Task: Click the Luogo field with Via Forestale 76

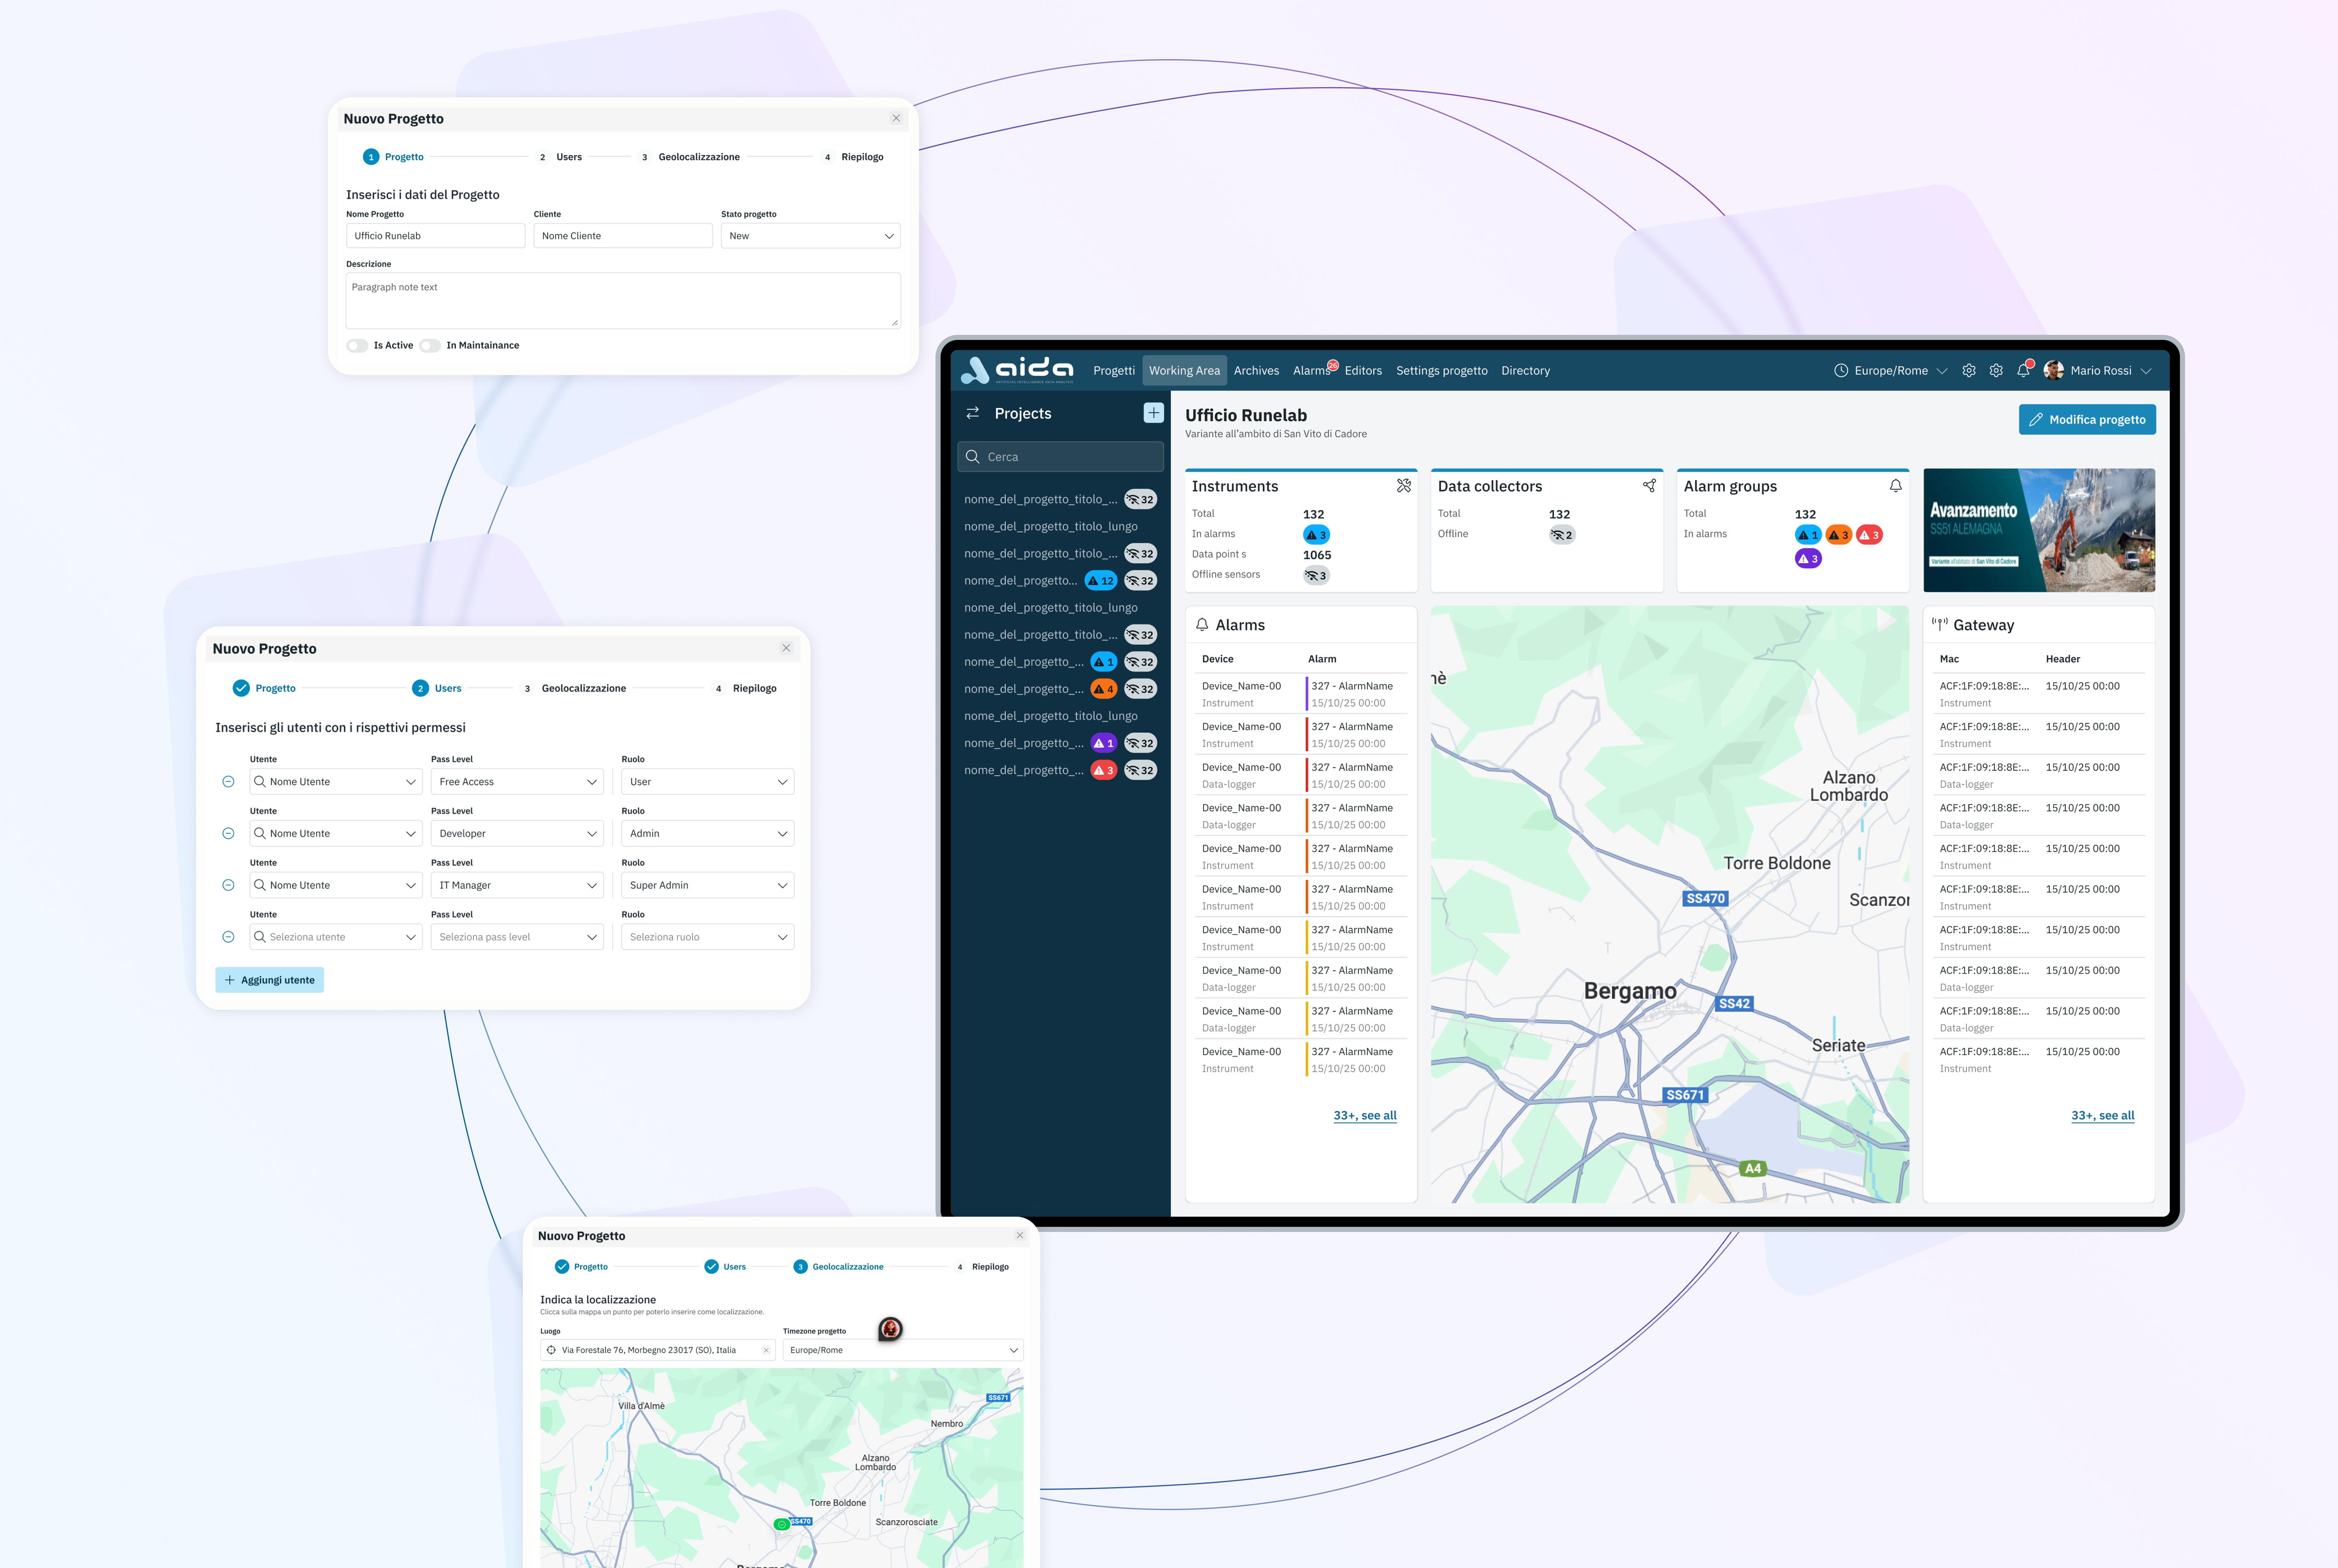Action: click(657, 1350)
